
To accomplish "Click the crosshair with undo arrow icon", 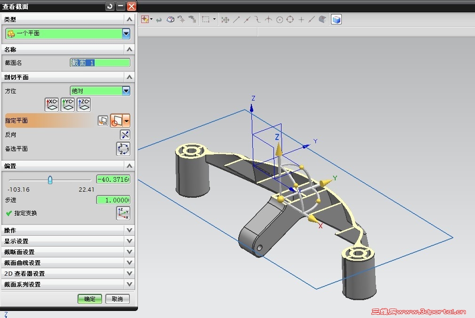I will (181, 20).
